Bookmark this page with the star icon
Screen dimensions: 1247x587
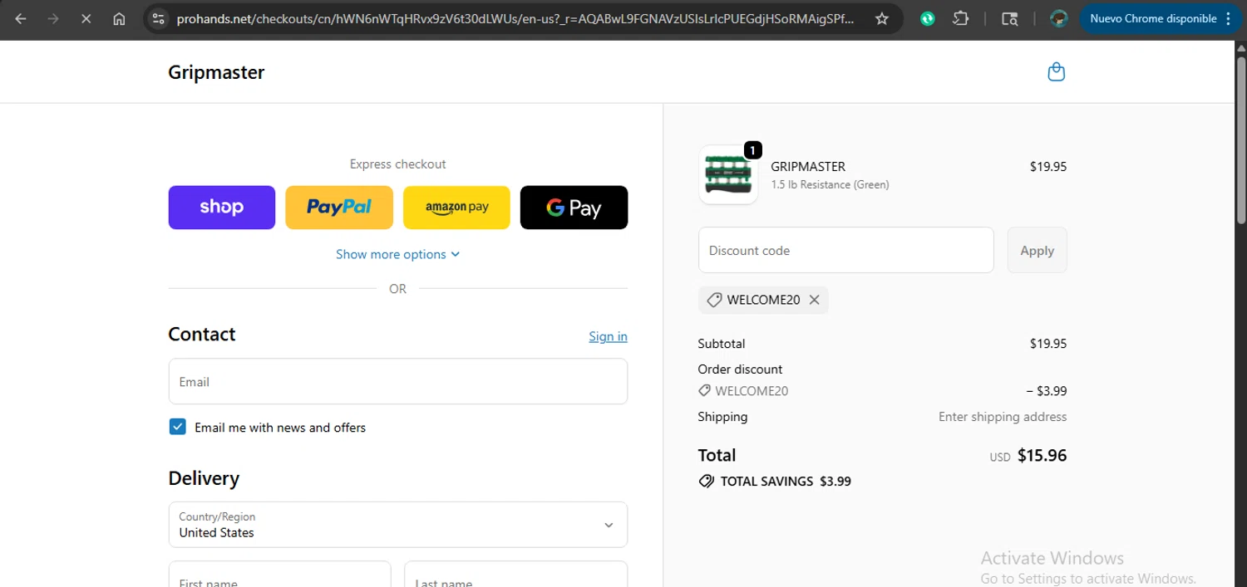pyautogui.click(x=882, y=18)
